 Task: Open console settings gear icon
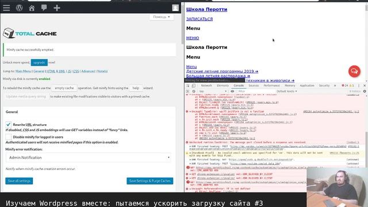pyautogui.click(x=365, y=91)
